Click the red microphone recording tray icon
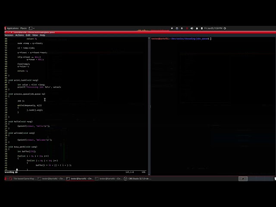The height and width of the screenshot is (207, 276). pos(187,28)
